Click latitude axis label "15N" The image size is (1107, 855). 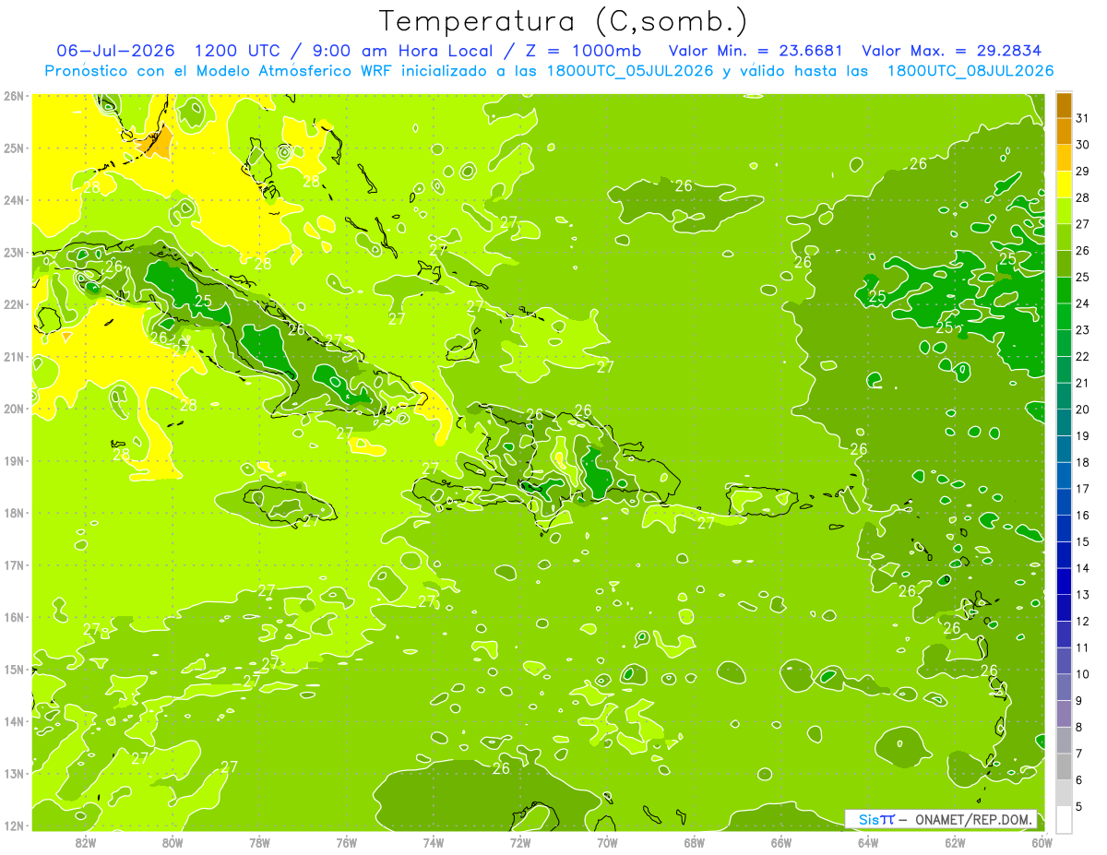[14, 669]
